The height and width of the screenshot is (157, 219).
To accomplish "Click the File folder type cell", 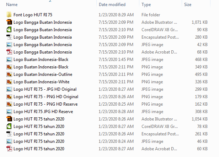I will [151, 15].
